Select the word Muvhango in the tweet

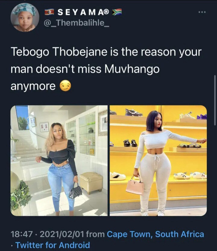132,69
